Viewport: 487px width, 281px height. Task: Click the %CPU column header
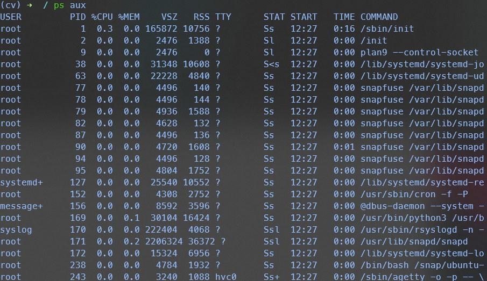click(102, 17)
